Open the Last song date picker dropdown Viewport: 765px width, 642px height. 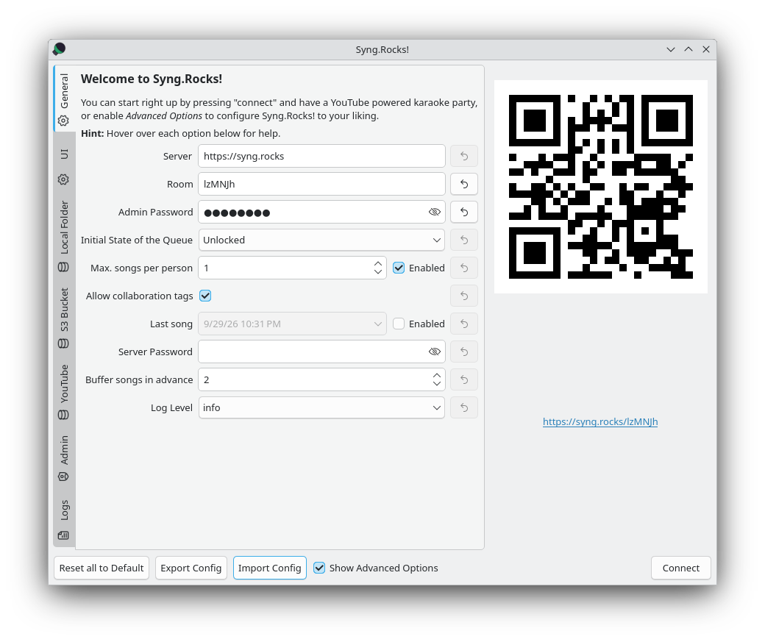[377, 324]
